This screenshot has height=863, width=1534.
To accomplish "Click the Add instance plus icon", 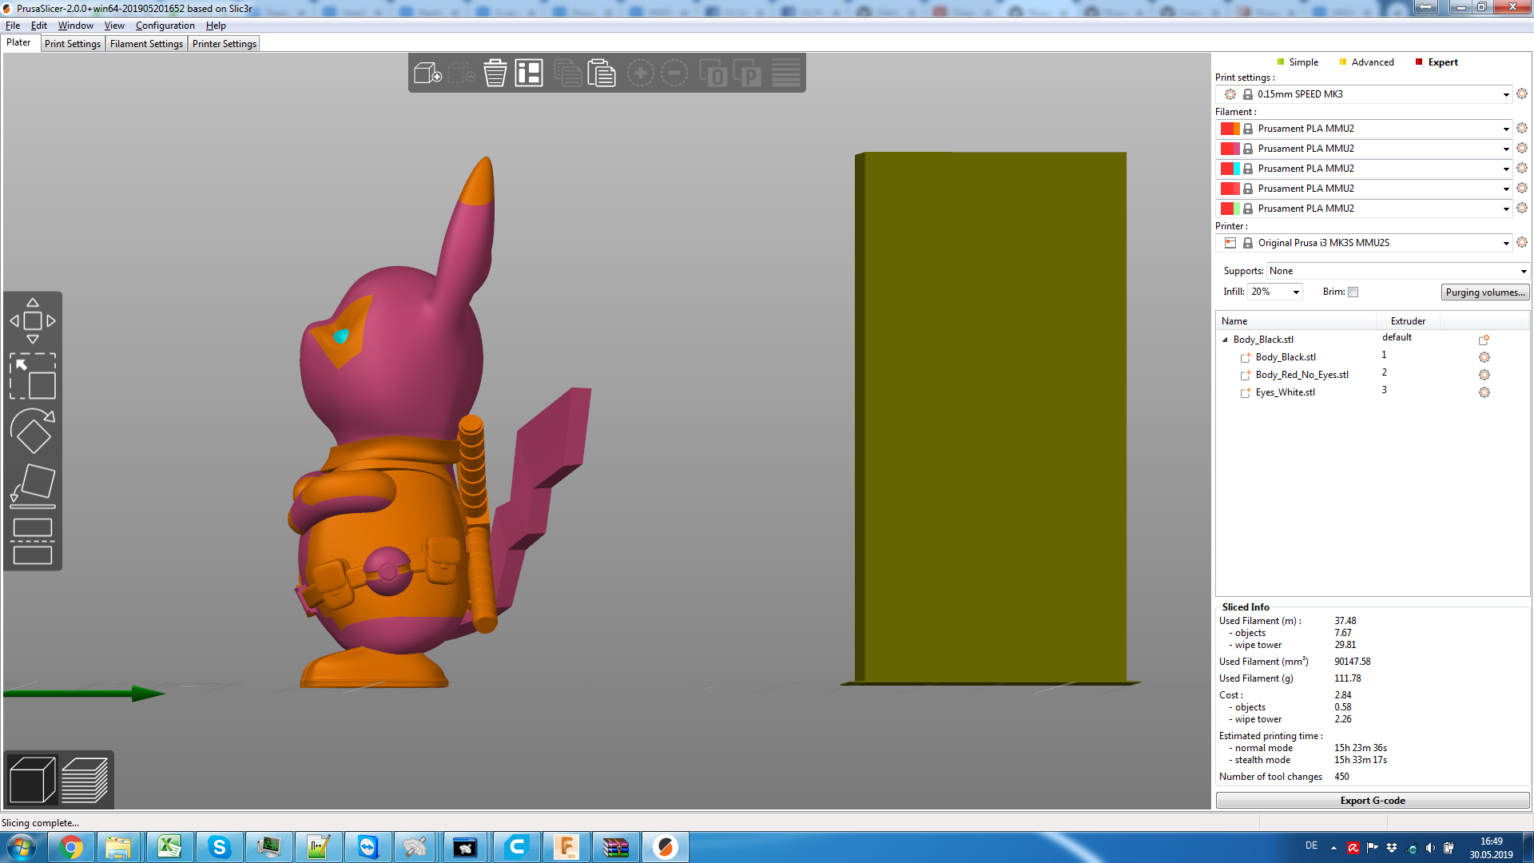I will (640, 74).
